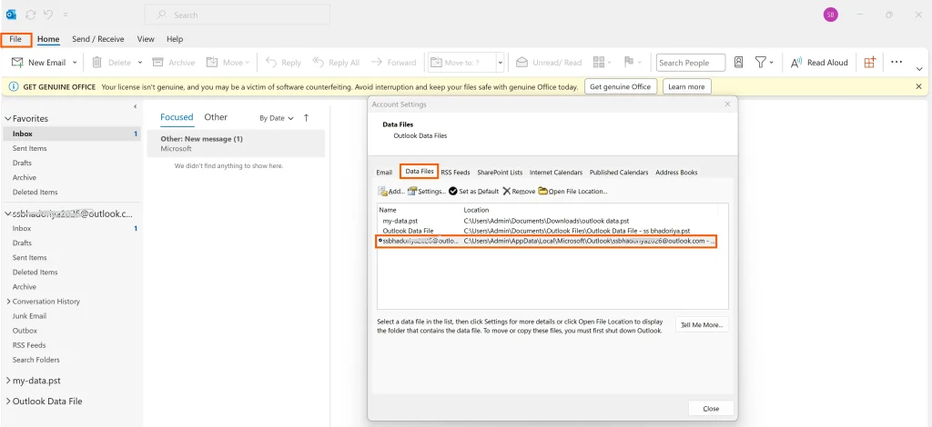Screen dimensions: 932x427
Task: Expand the my-data.pst tree node
Action: 8,381
